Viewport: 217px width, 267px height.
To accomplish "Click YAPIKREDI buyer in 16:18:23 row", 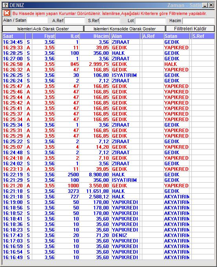I will [125, 230].
